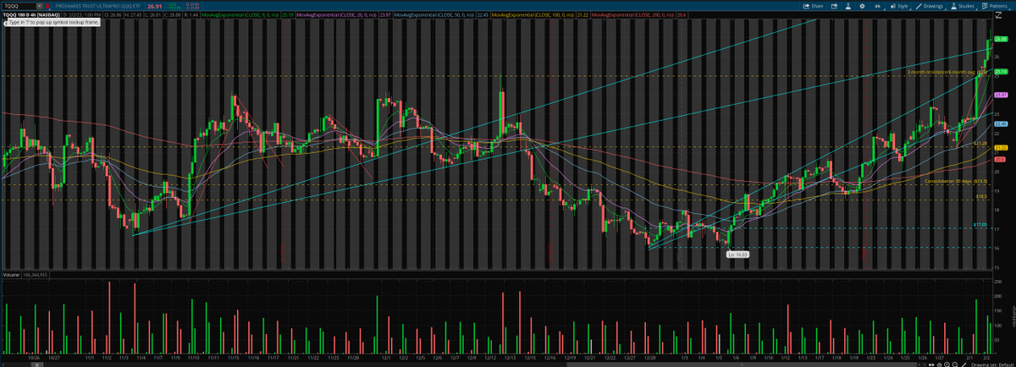Click the horizontal arrows scroll icon
1016x367 pixels.
(x=931, y=364)
